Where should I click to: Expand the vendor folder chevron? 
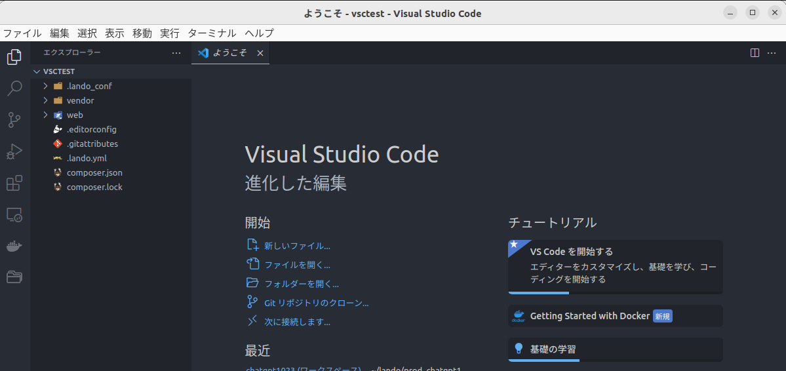pyautogui.click(x=45, y=100)
